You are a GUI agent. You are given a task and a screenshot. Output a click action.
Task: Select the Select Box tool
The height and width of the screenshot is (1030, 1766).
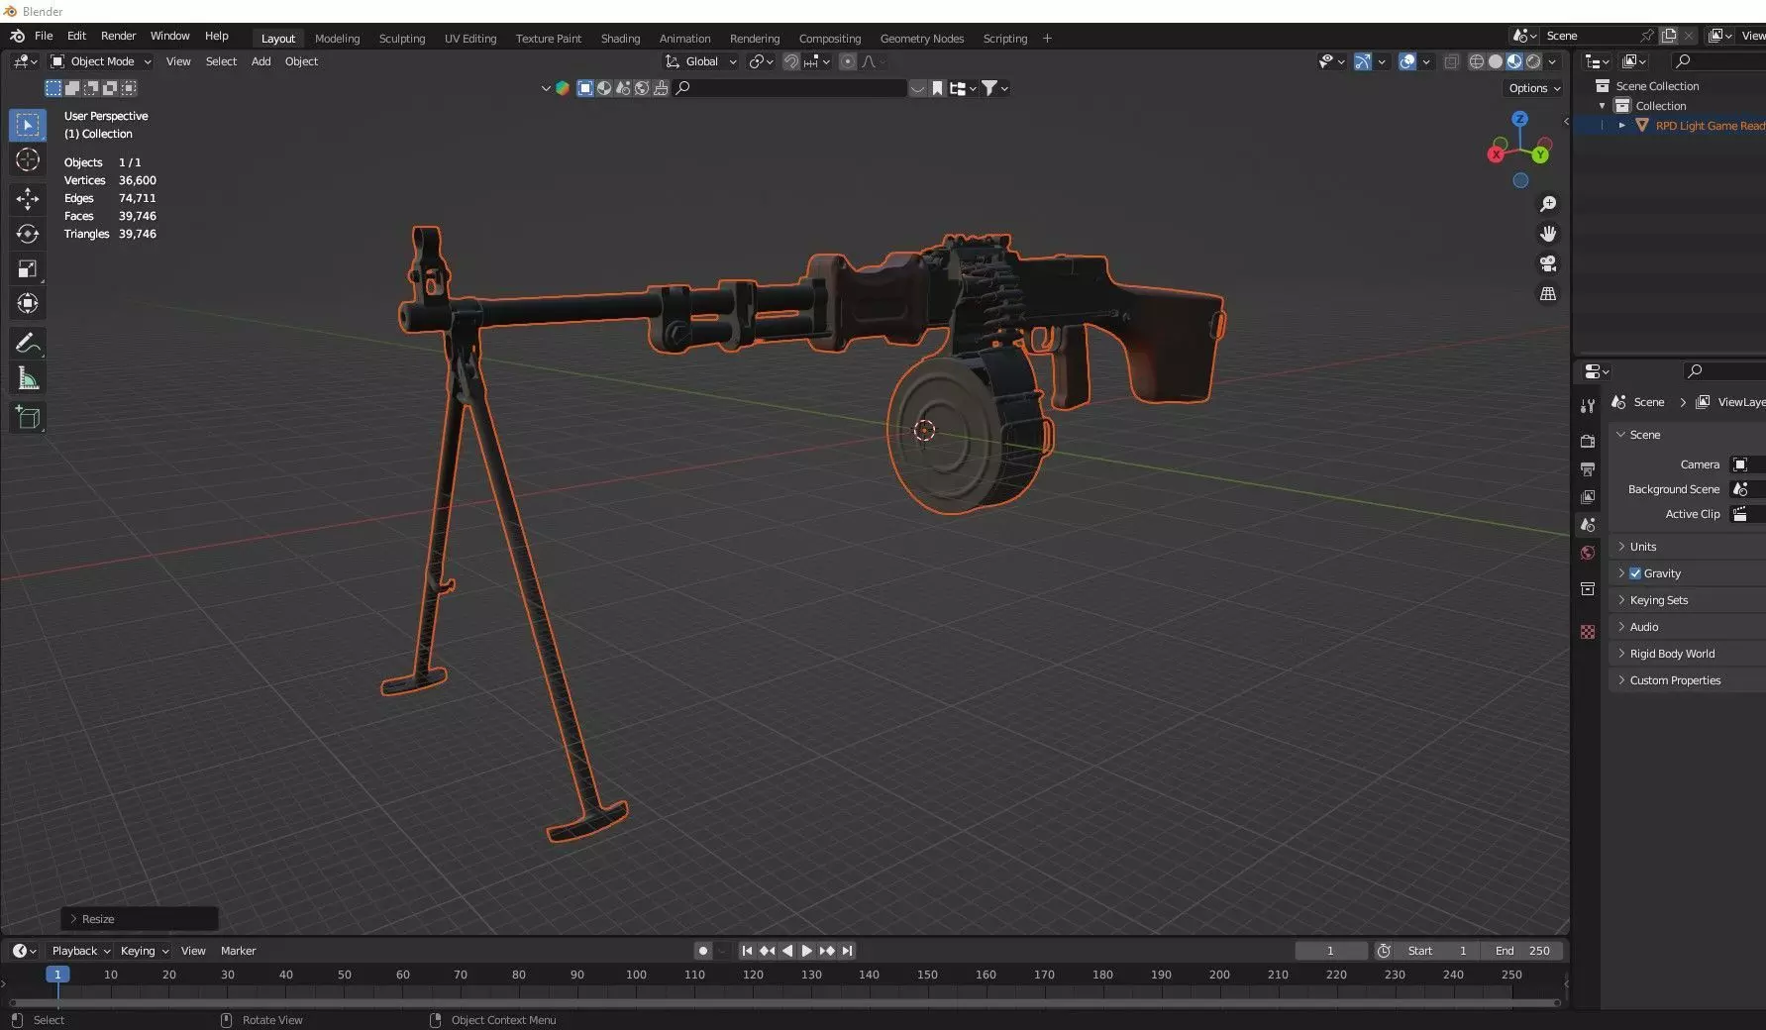(x=28, y=125)
